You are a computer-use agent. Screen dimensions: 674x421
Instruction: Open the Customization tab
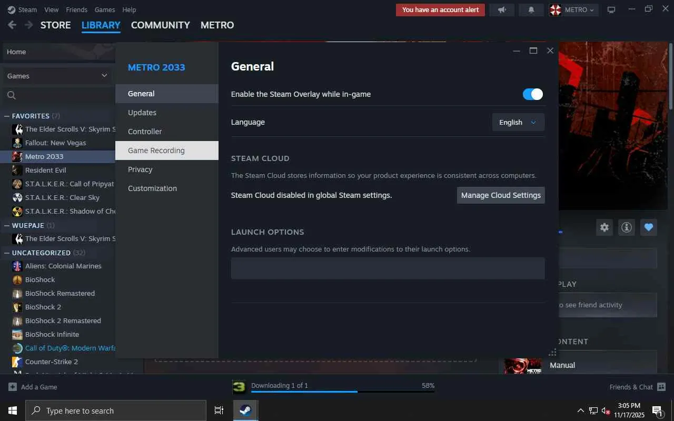[167, 188]
